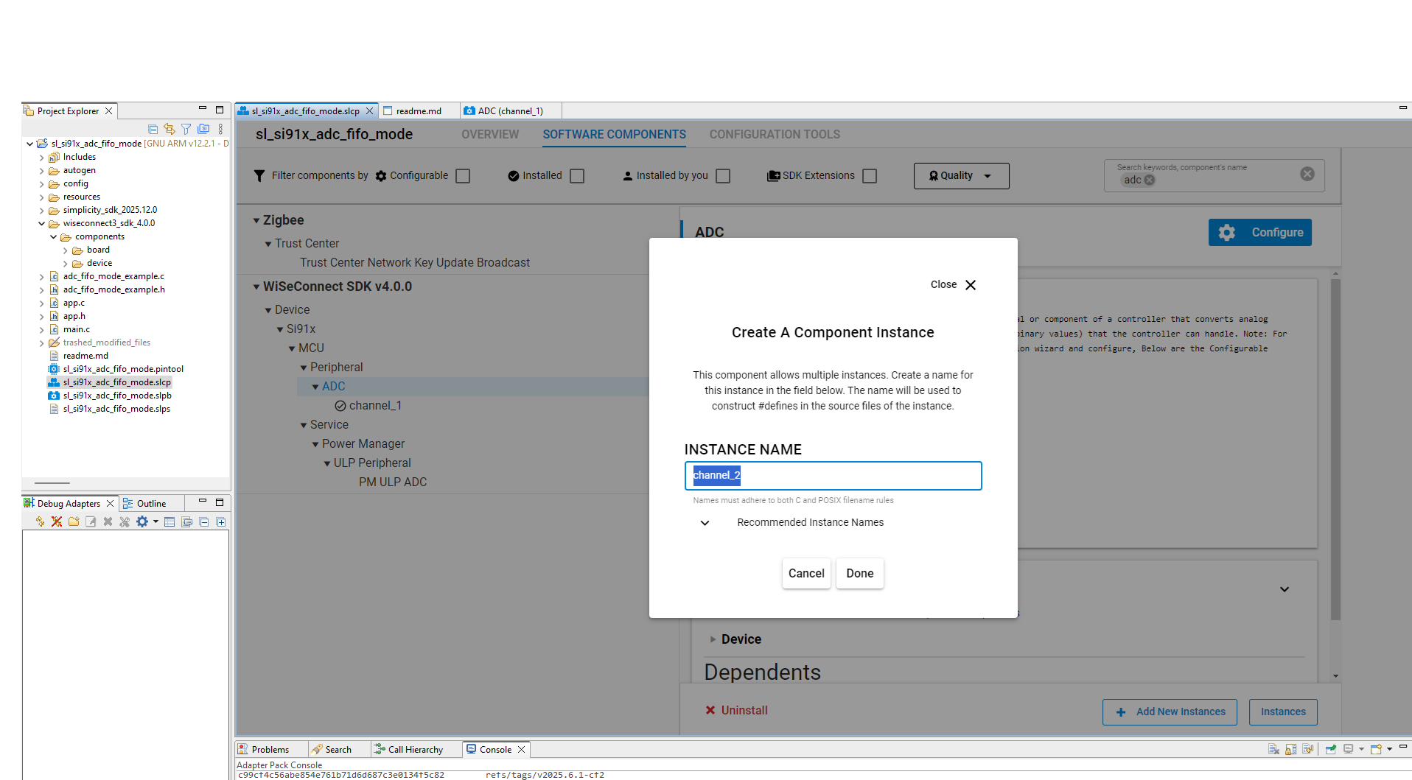
Task: Click the Cancel button in dialog
Action: [x=806, y=574]
